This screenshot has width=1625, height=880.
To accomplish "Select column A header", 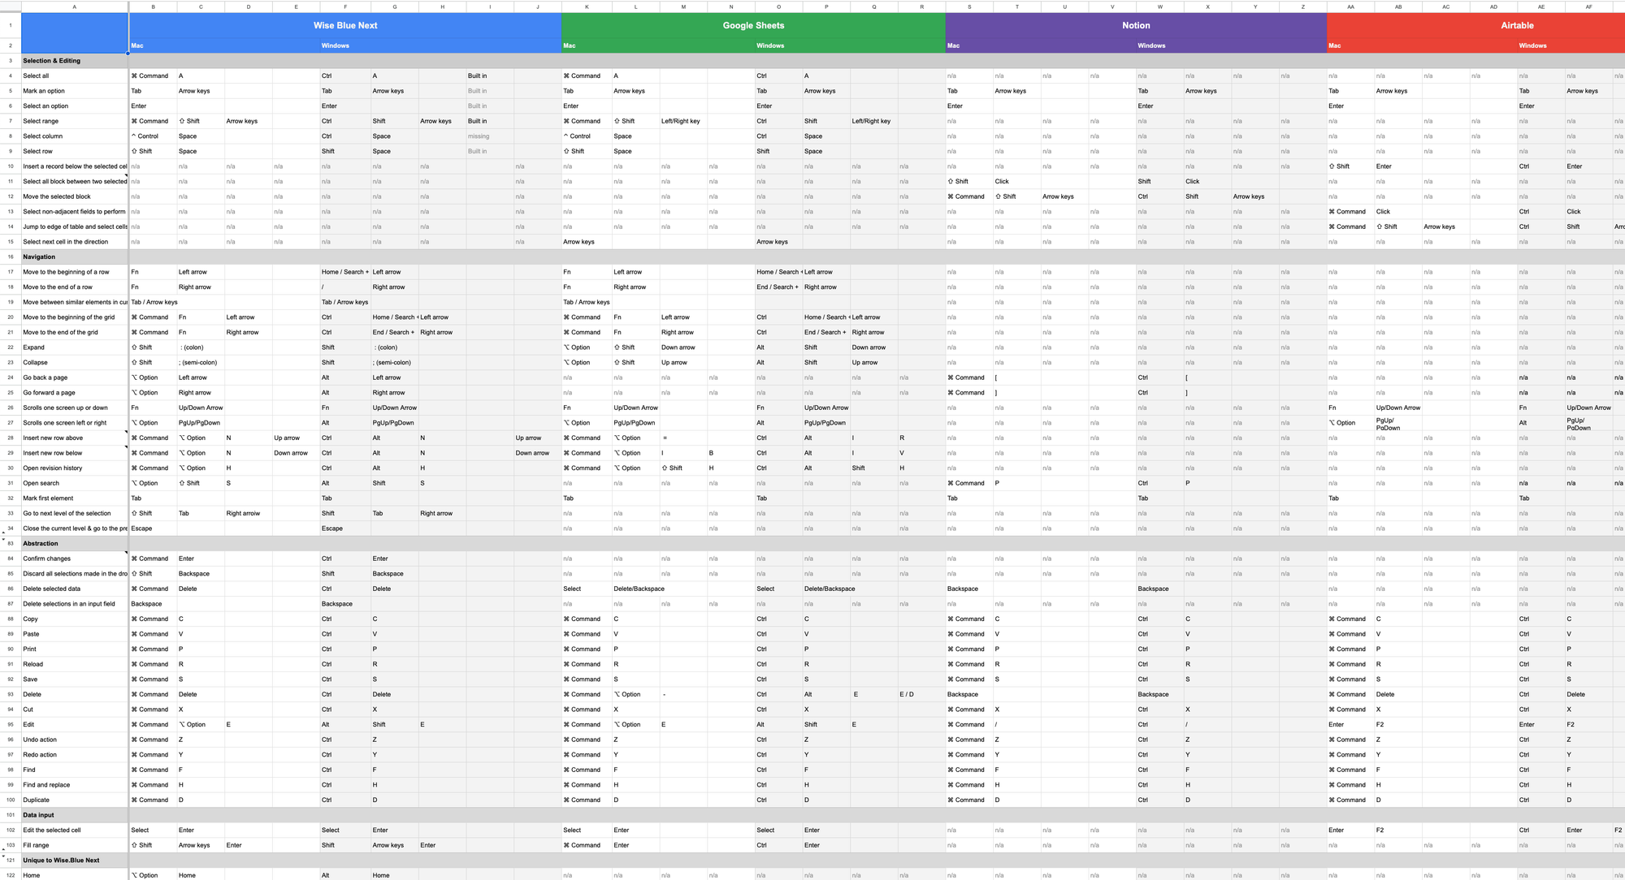I will point(75,6).
